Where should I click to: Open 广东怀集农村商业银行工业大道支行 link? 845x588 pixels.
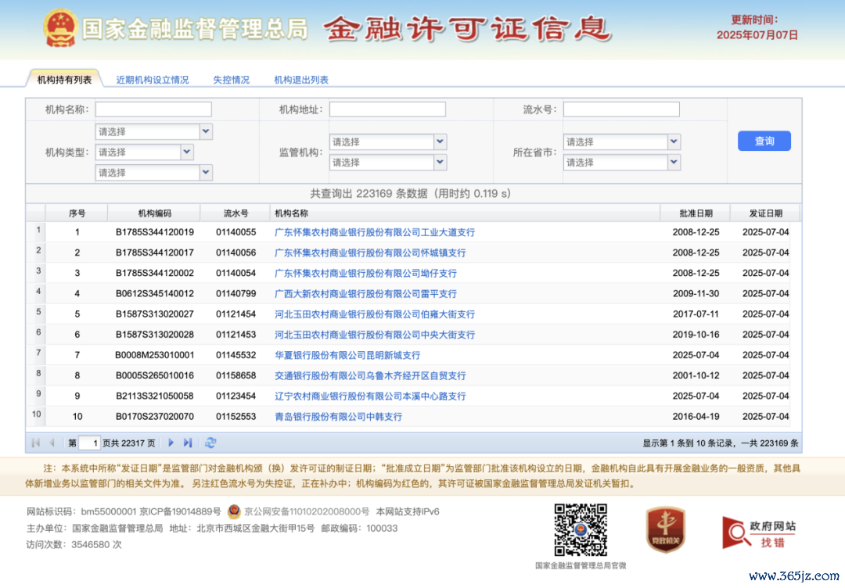pos(375,232)
